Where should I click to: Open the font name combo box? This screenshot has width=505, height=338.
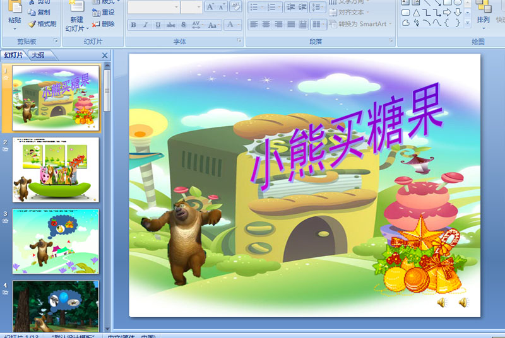153,7
